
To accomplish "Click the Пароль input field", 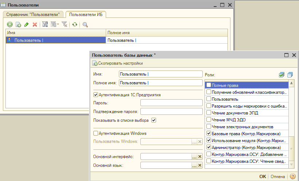I will click(171, 103).
